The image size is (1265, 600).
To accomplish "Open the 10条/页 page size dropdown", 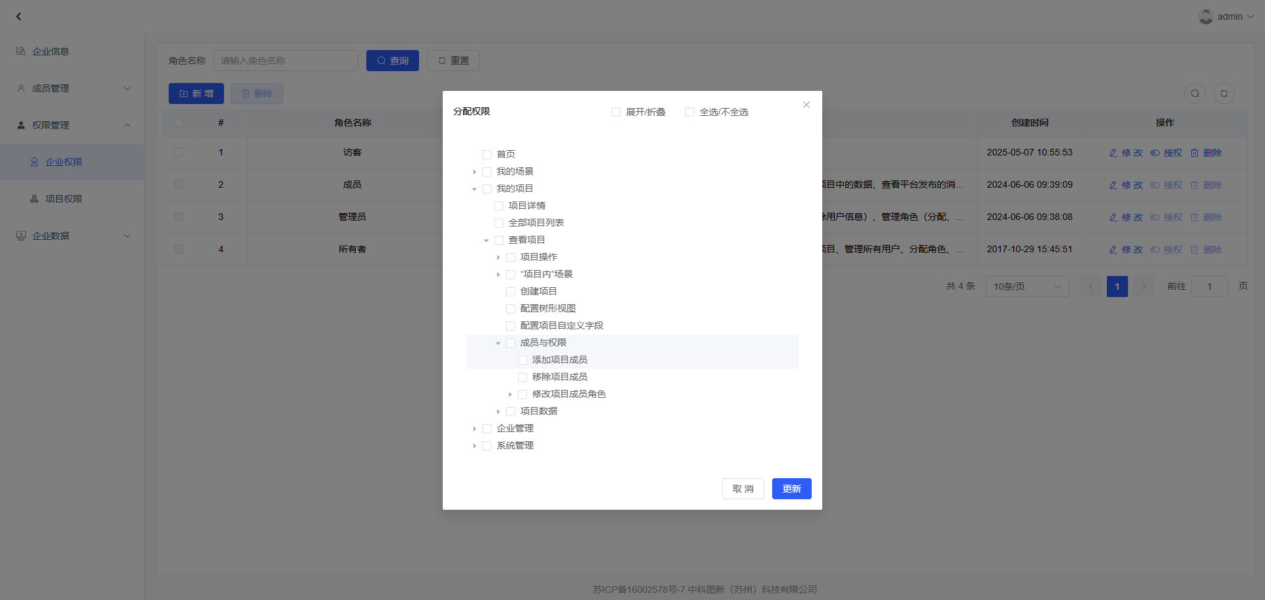I will coord(1027,286).
